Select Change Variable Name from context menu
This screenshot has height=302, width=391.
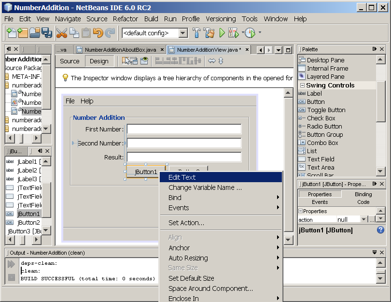pos(221,187)
